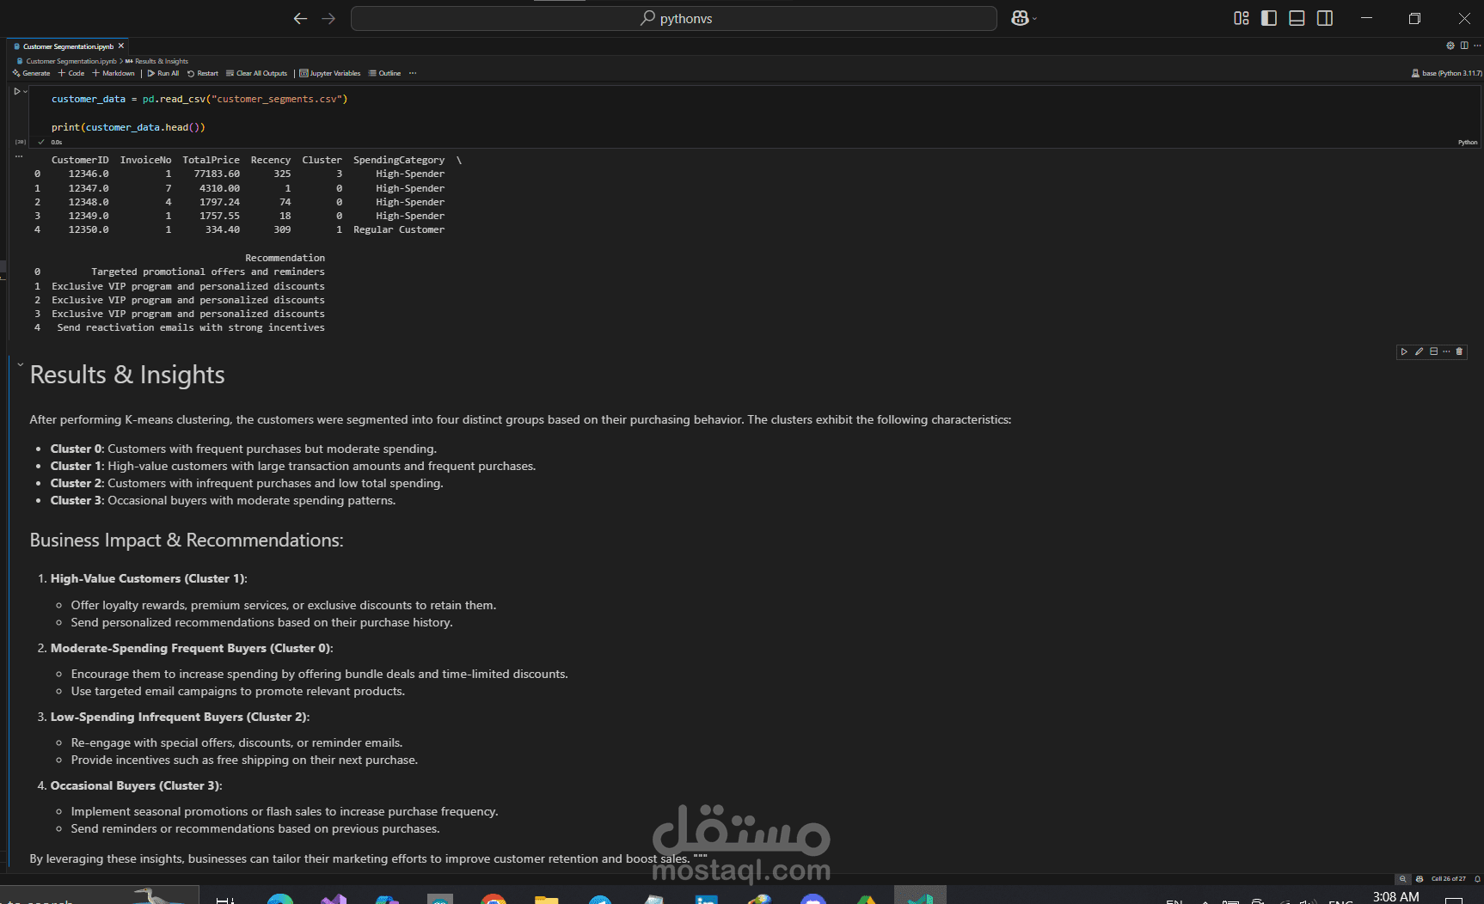1484x904 pixels.
Task: Click the Business Impact & Recommendations heading
Action: tap(187, 541)
